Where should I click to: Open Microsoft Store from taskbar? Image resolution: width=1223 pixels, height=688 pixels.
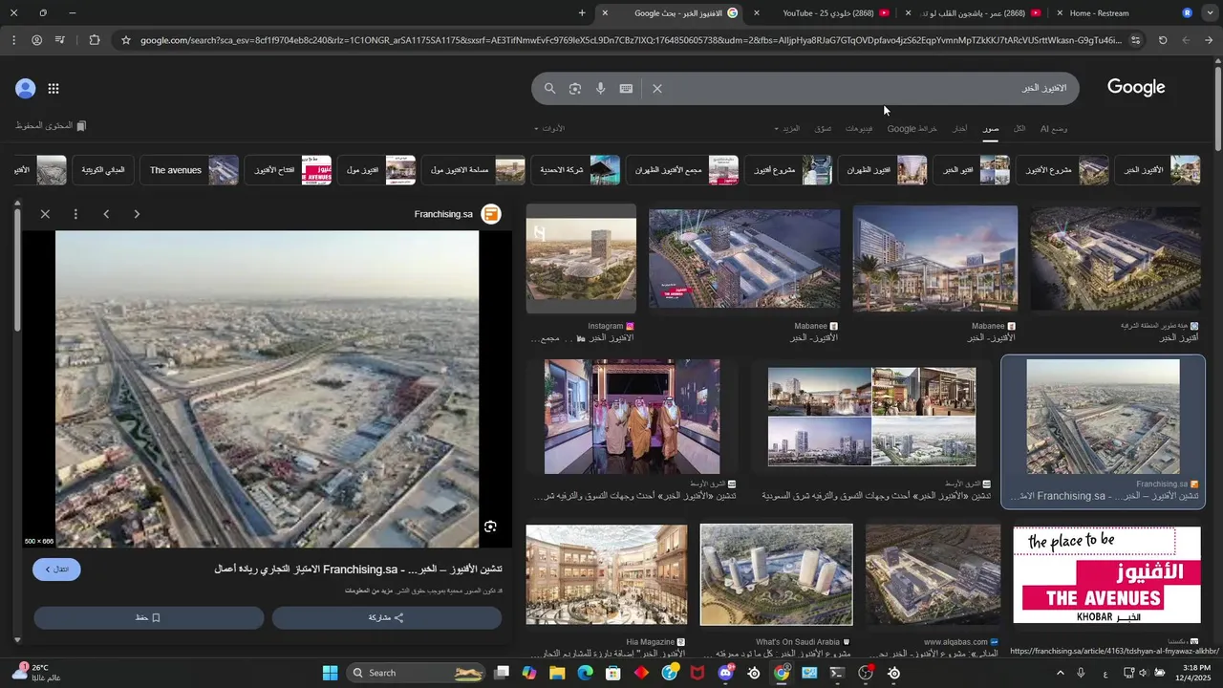coord(613,673)
